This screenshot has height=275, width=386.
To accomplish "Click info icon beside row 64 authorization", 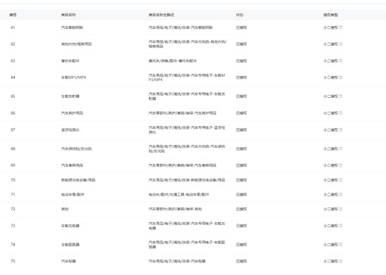I will point(340,77).
